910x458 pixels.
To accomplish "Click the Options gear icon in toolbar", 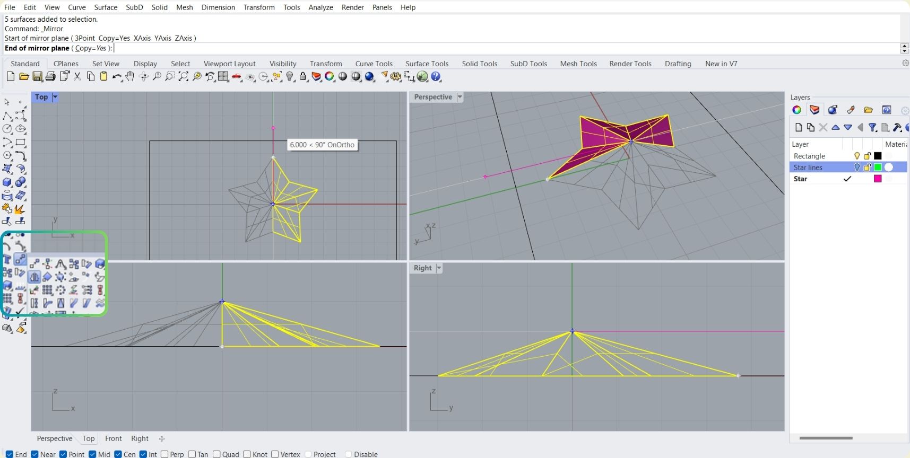I will (x=396, y=77).
